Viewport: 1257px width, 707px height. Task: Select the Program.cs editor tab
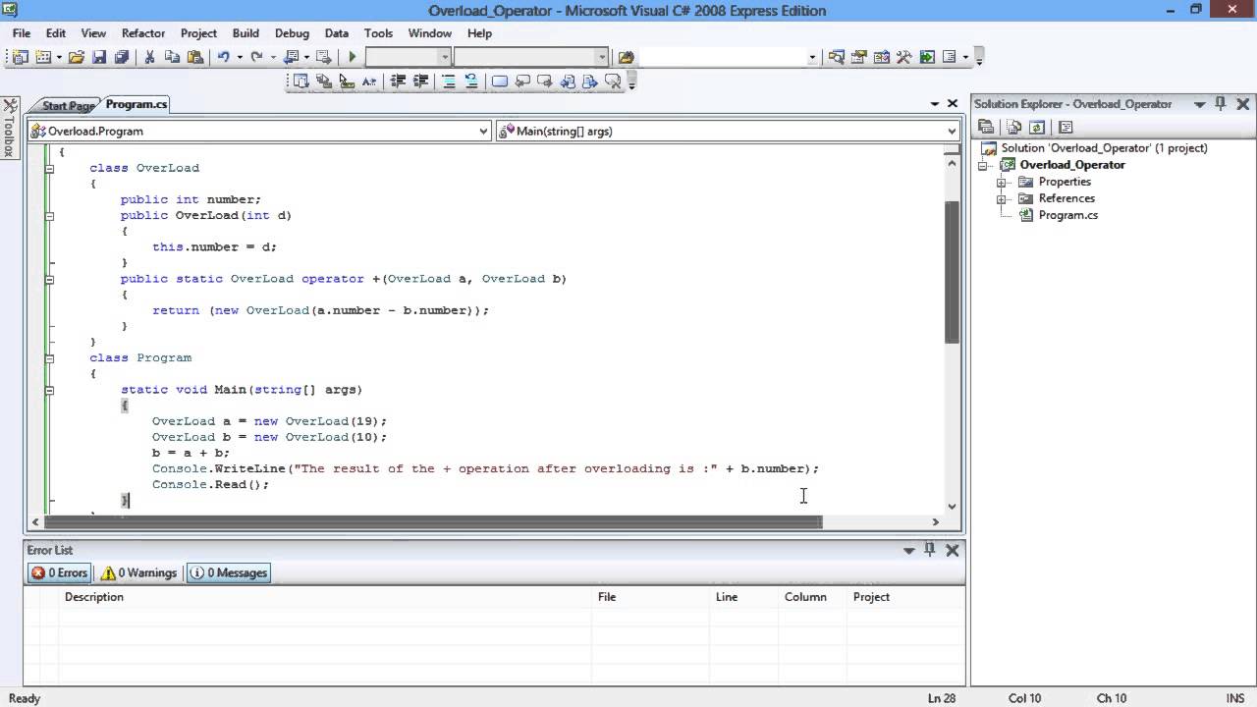[x=137, y=104]
